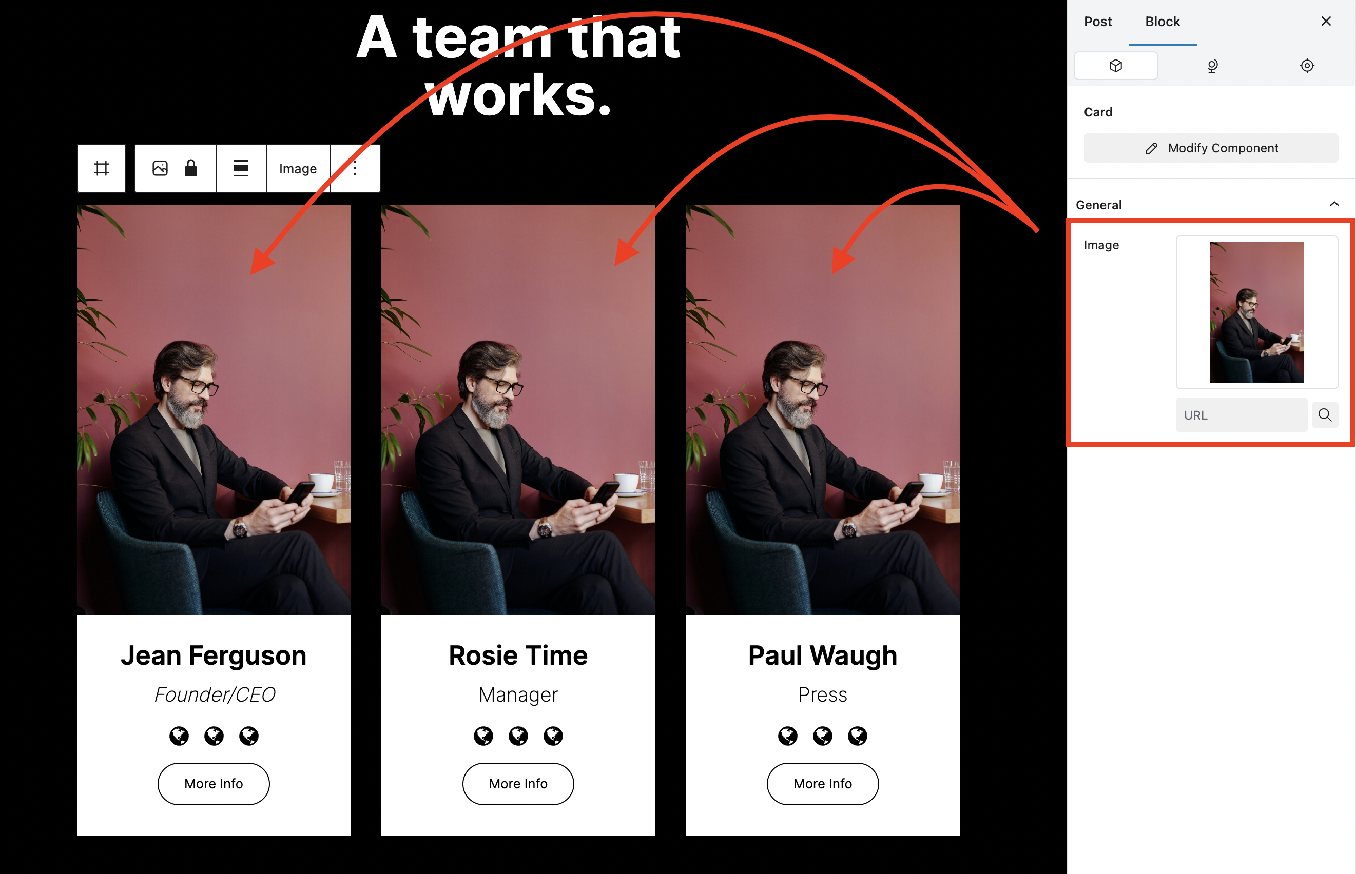Screen dimensions: 1356x874
Task: Open the target advanced settings icon
Action: point(1307,66)
